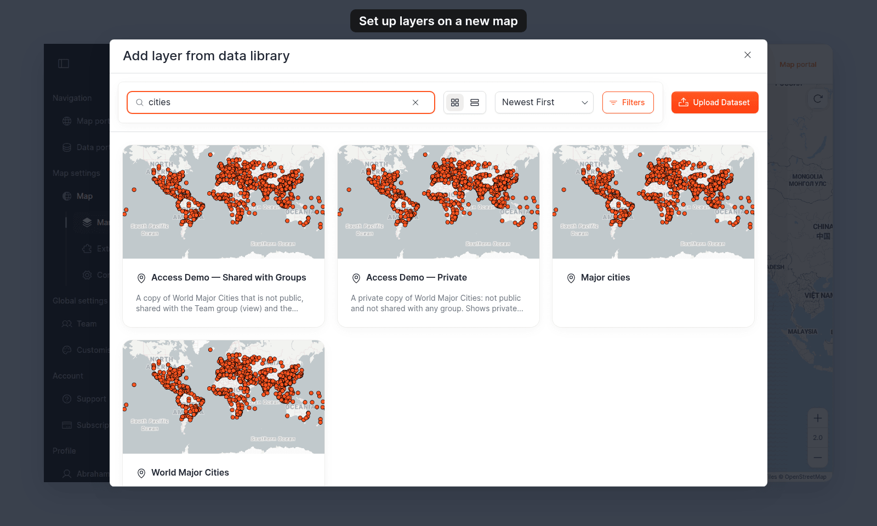877x526 pixels.
Task: Select the World Major Cities thumbnail
Action: coord(224,397)
